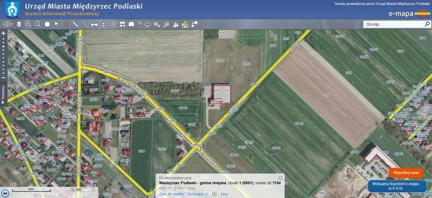Image resolution: width=432 pixels, height=198 pixels.
Task: Click the Inne link in popup
Action: pyautogui.click(x=224, y=194)
